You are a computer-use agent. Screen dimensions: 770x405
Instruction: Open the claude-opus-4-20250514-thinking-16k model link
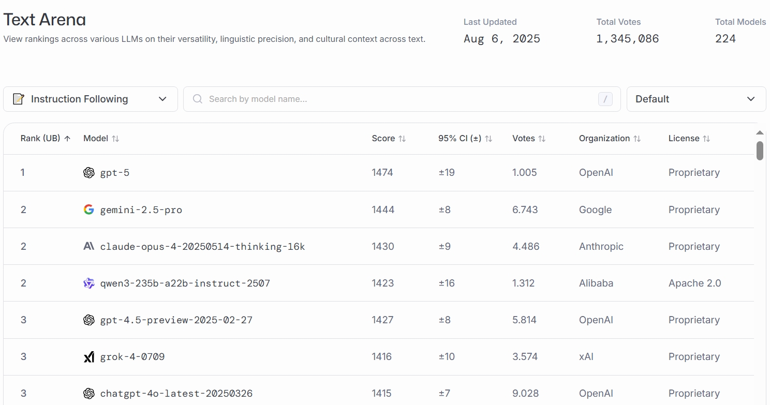coord(202,247)
